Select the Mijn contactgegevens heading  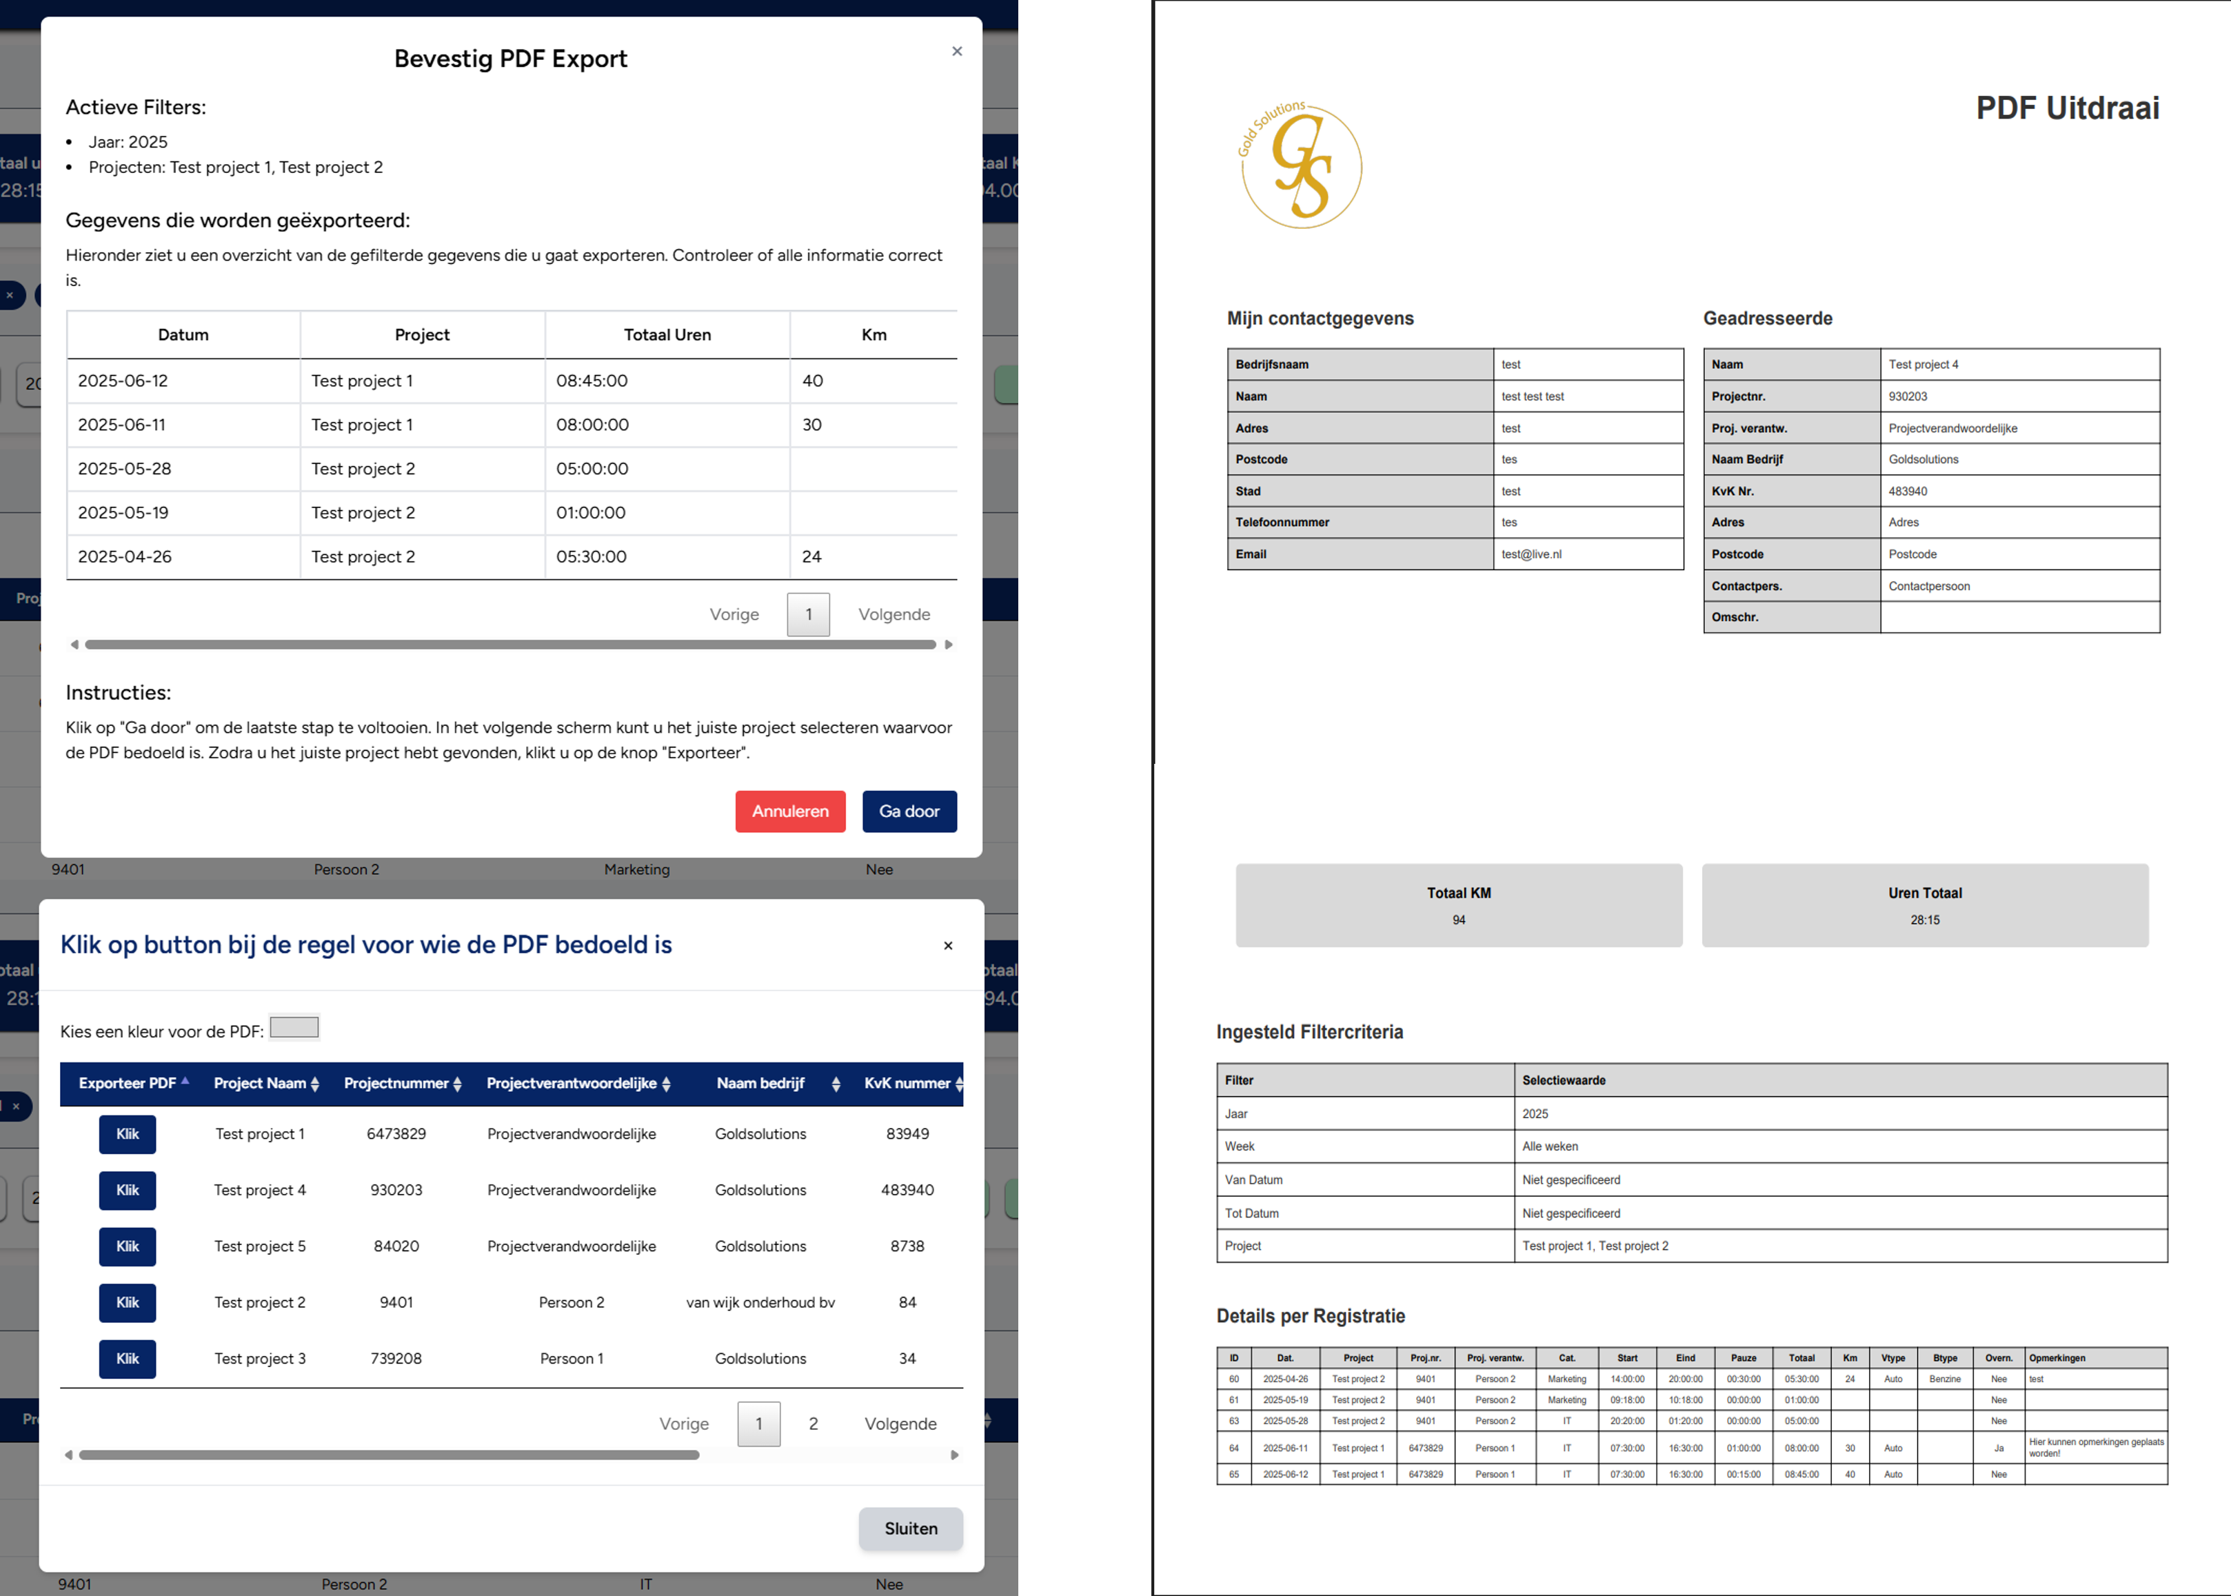[x=1320, y=319]
